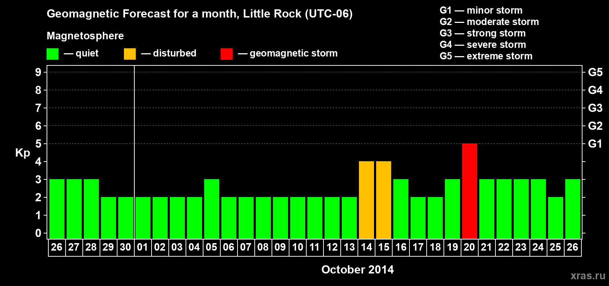Select the red storm bar for October 20
The image size is (609, 286).
(470, 191)
